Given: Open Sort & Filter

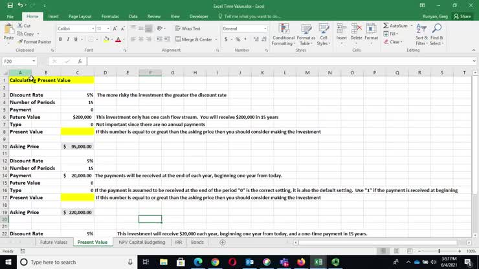Looking at the screenshot, I should 421,34.
